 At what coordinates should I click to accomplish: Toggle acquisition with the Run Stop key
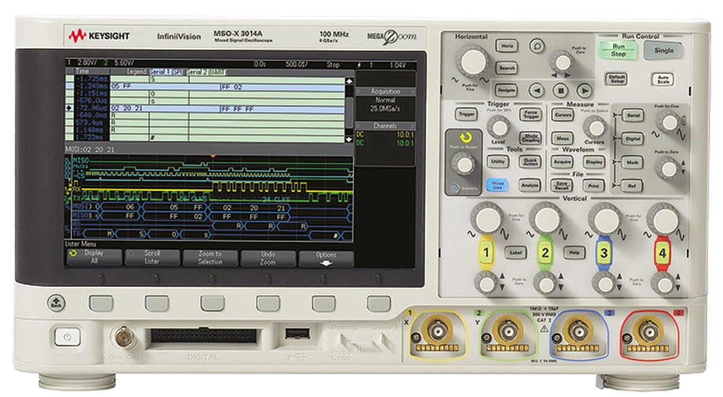coord(618,49)
